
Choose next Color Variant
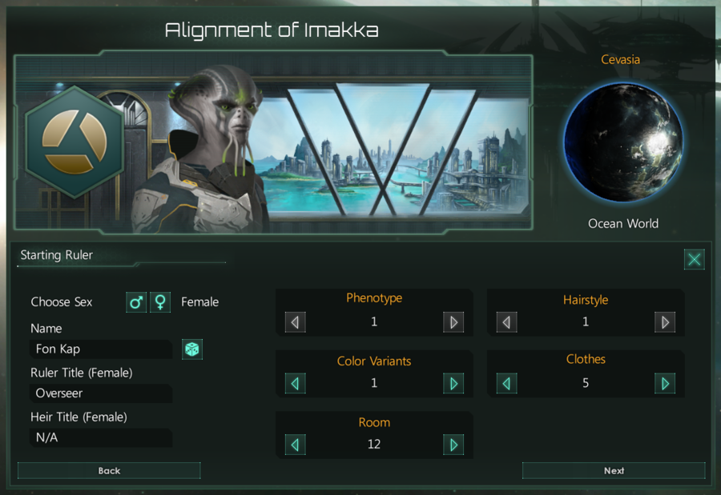tap(453, 383)
